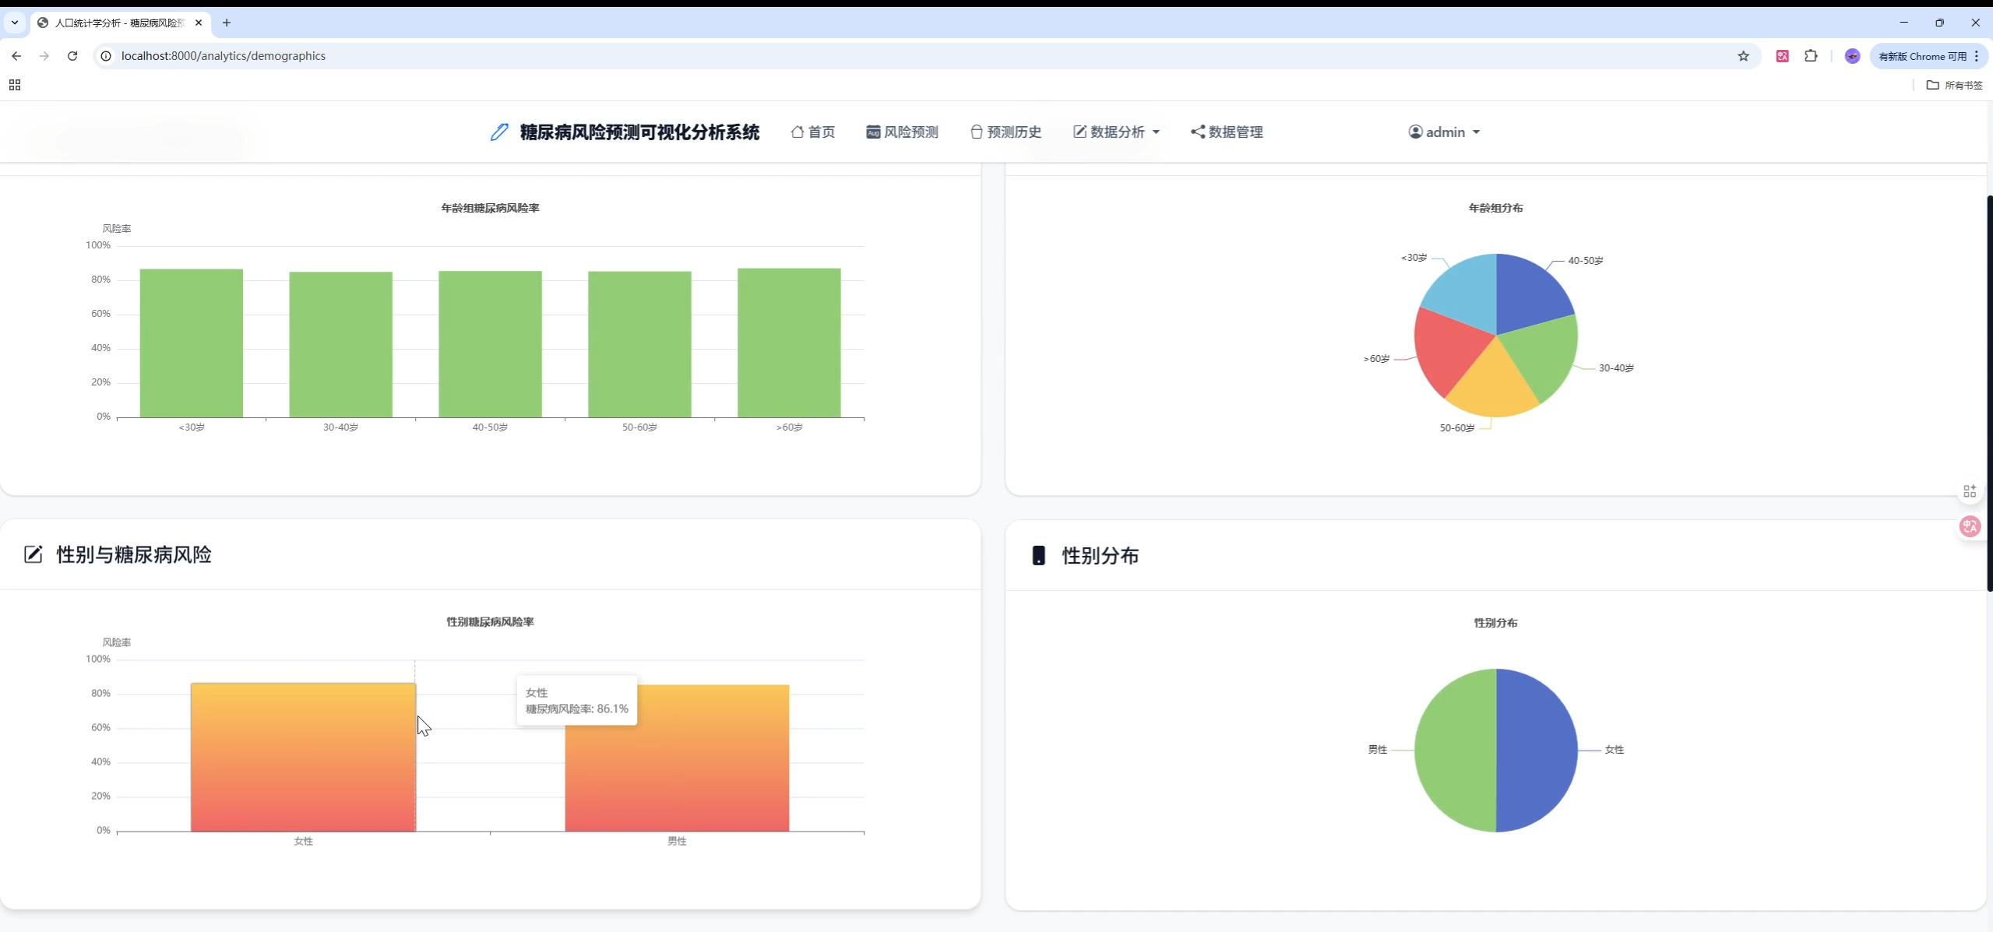Image resolution: width=1993 pixels, height=932 pixels.
Task: Click the 有新版 Chrome 可用 update button
Action: point(1922,56)
